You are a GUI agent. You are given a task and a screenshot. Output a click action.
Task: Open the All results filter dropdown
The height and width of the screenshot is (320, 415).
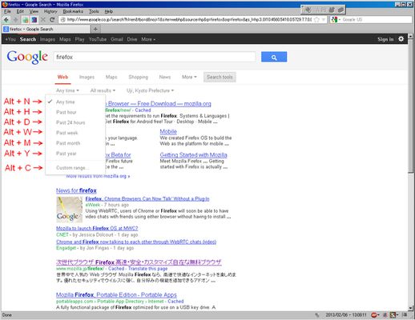(103, 90)
